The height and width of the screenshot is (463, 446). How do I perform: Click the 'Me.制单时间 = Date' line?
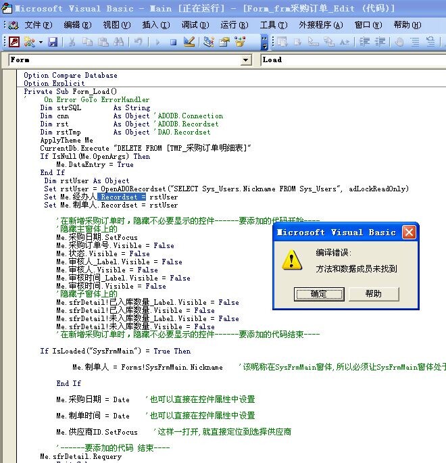click(93, 416)
